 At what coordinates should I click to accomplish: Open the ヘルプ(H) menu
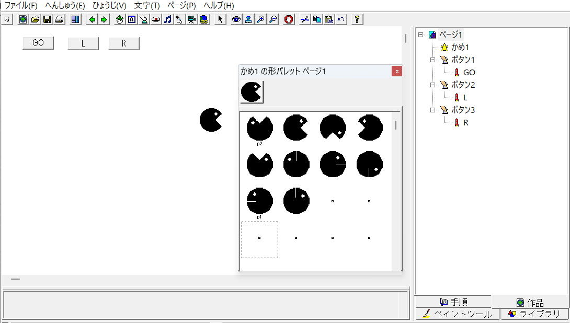pos(219,5)
